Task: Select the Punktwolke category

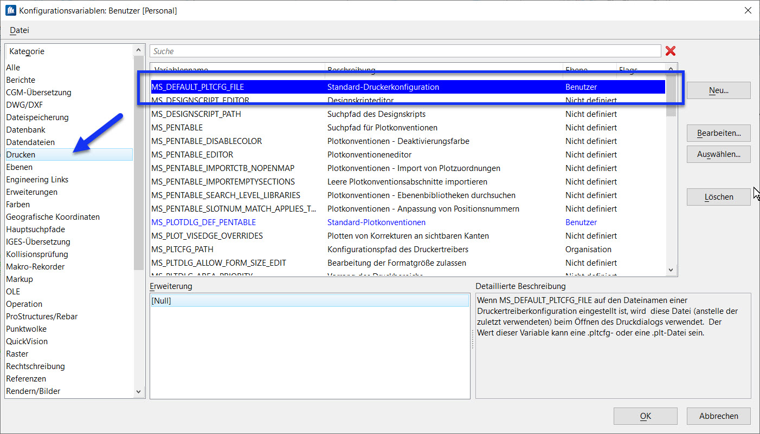Action: [69, 329]
